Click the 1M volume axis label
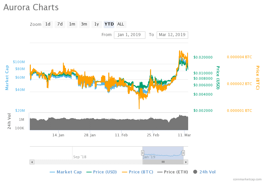The height and width of the screenshot is (182, 265). click(x=22, y=120)
